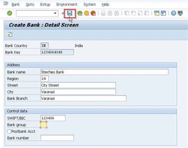
Task: Click the Find binoculars icon
Action: pos(110,13)
